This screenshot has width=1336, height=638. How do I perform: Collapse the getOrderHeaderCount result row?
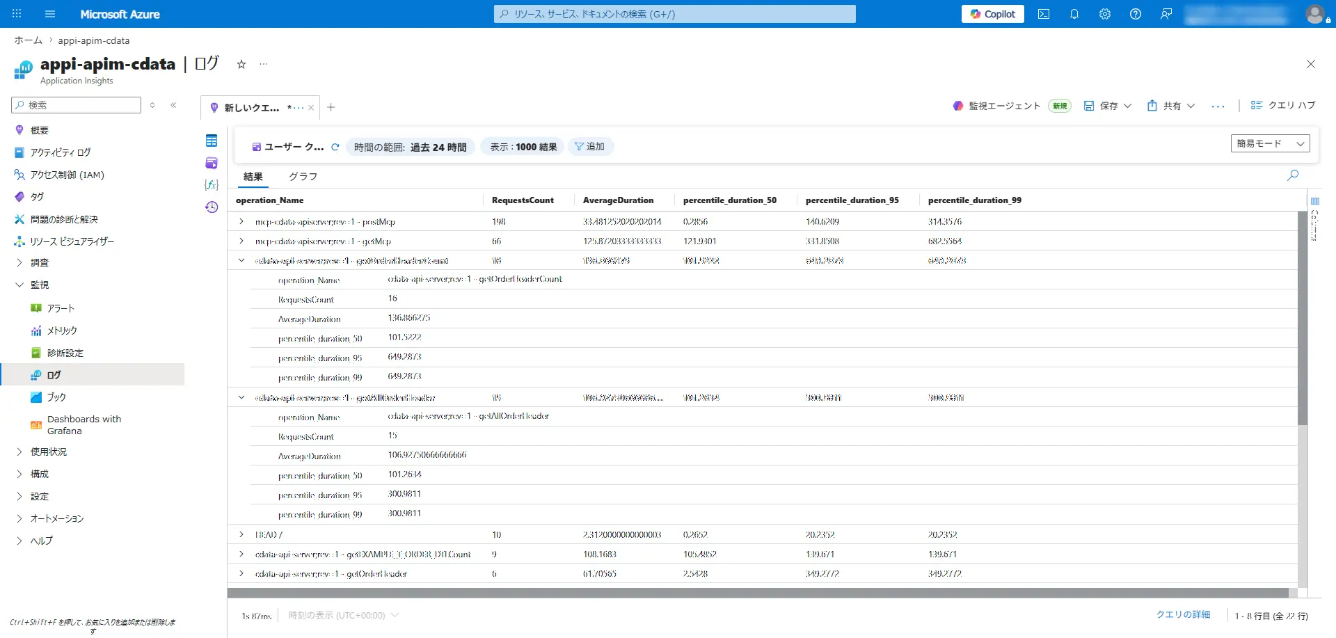coord(241,261)
